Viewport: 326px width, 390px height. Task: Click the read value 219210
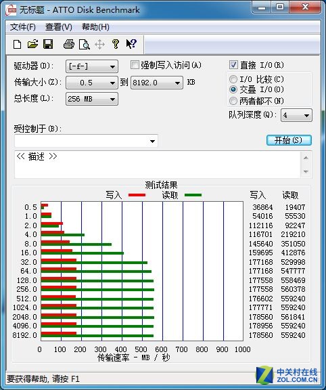coord(293,234)
